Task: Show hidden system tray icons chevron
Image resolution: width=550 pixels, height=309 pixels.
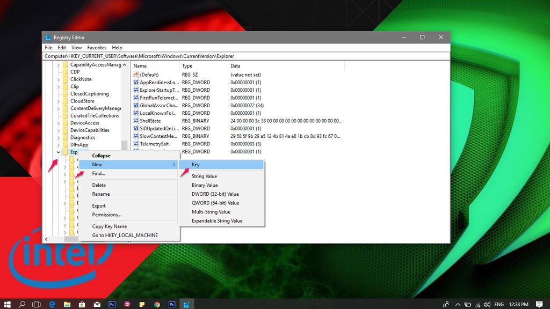Action: pos(458,304)
